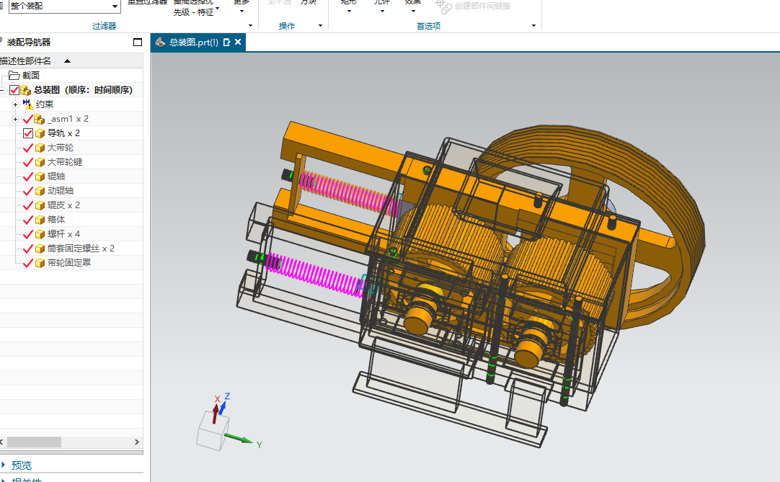Viewport: 780px width, 482px height.
Task: Pop out the 总装图.prt tab window
Action: point(227,43)
